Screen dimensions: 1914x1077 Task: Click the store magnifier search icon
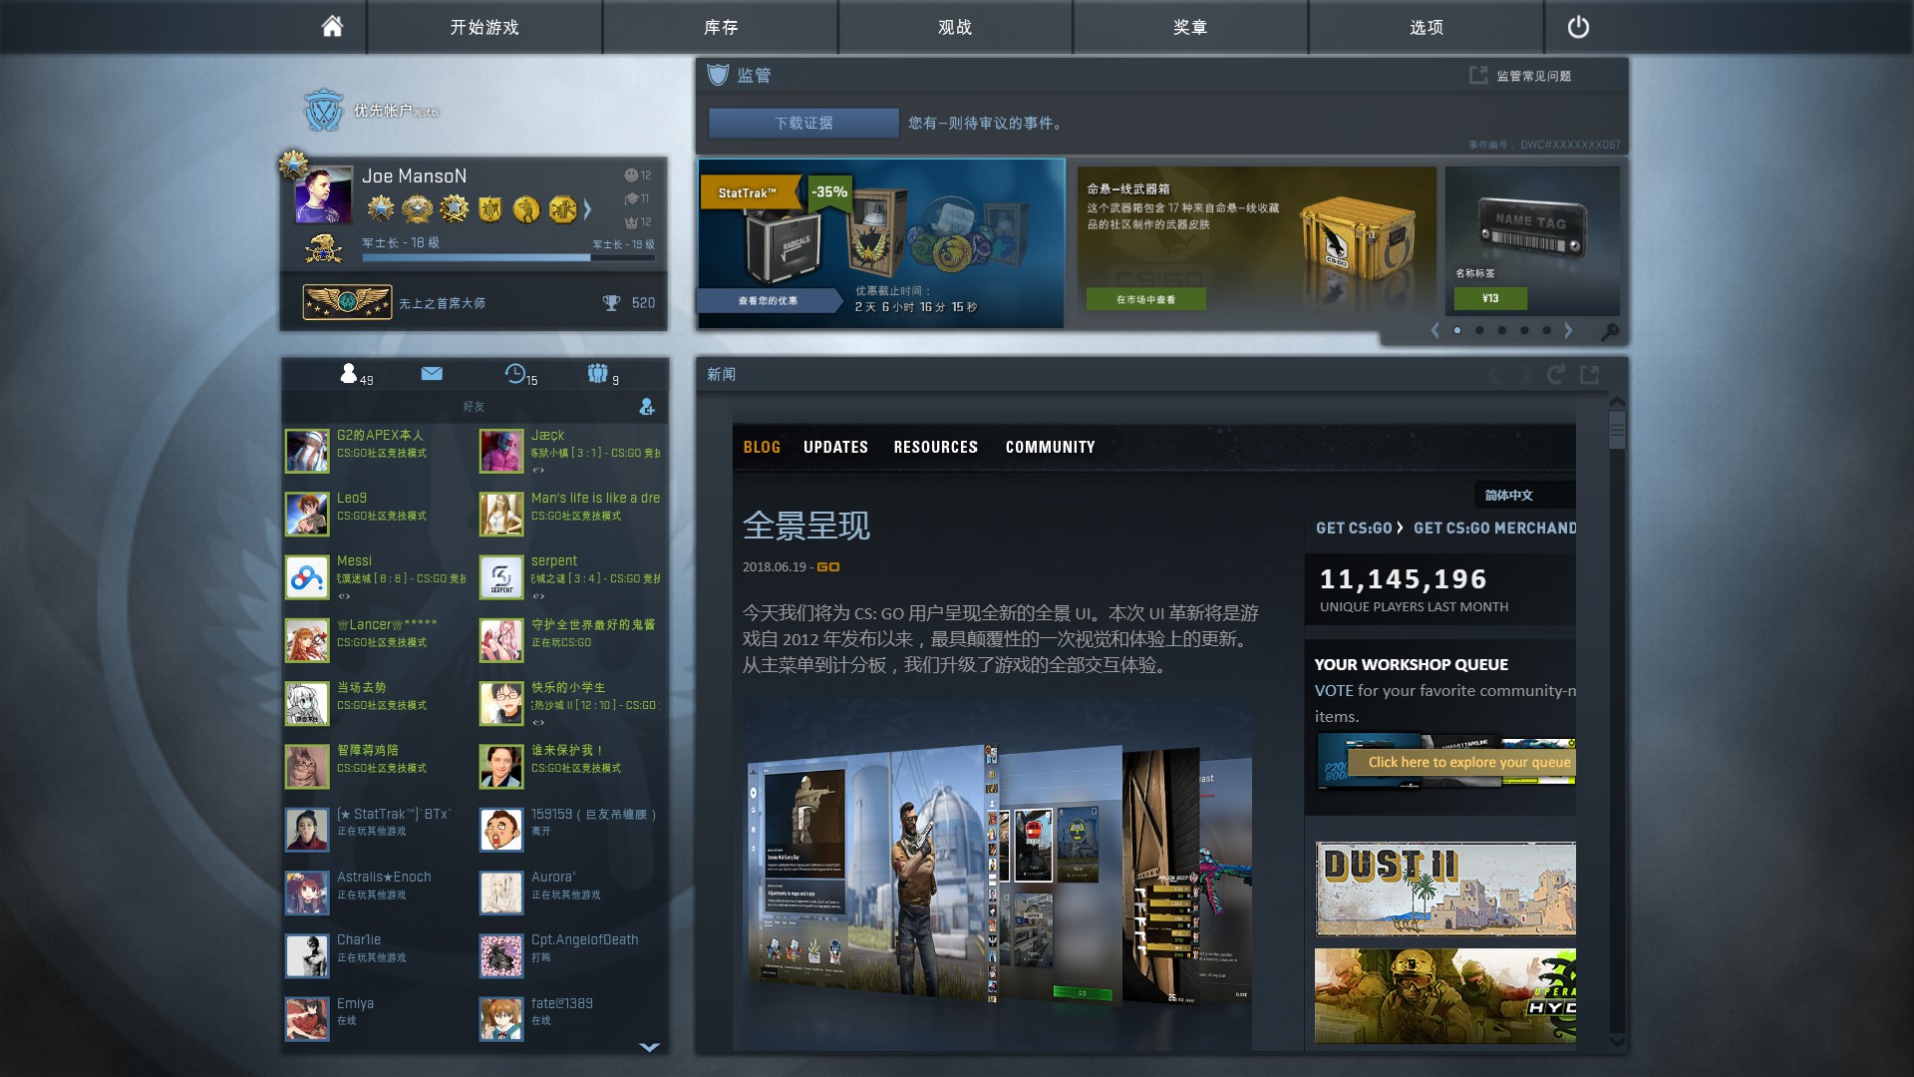tap(1609, 331)
